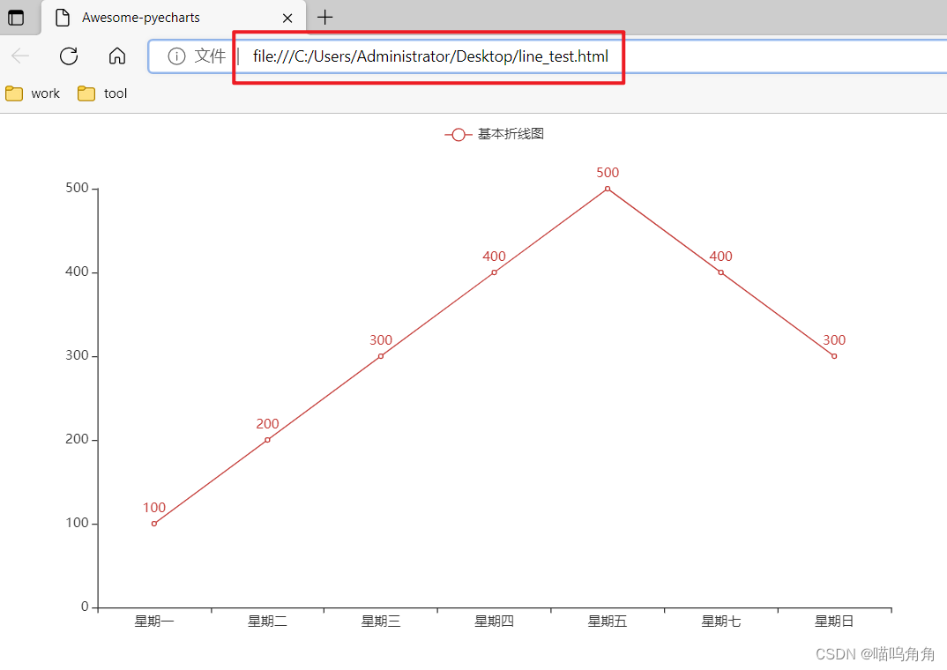Screen dimensions: 947x670
Task: Click the 星期三 axis label
Action: coord(380,621)
